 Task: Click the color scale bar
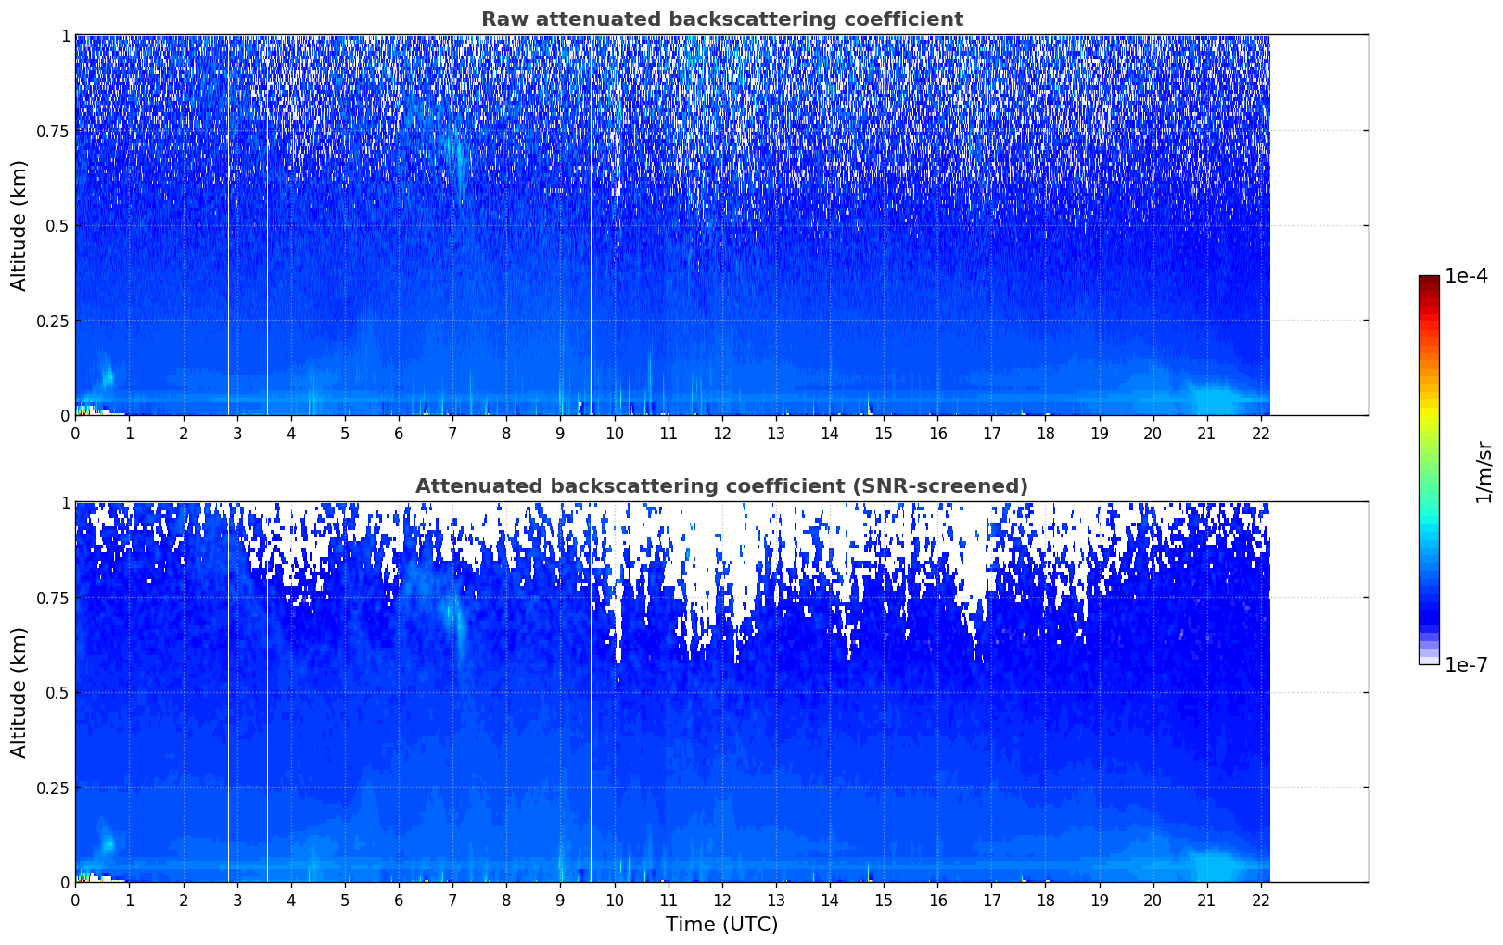1429,470
